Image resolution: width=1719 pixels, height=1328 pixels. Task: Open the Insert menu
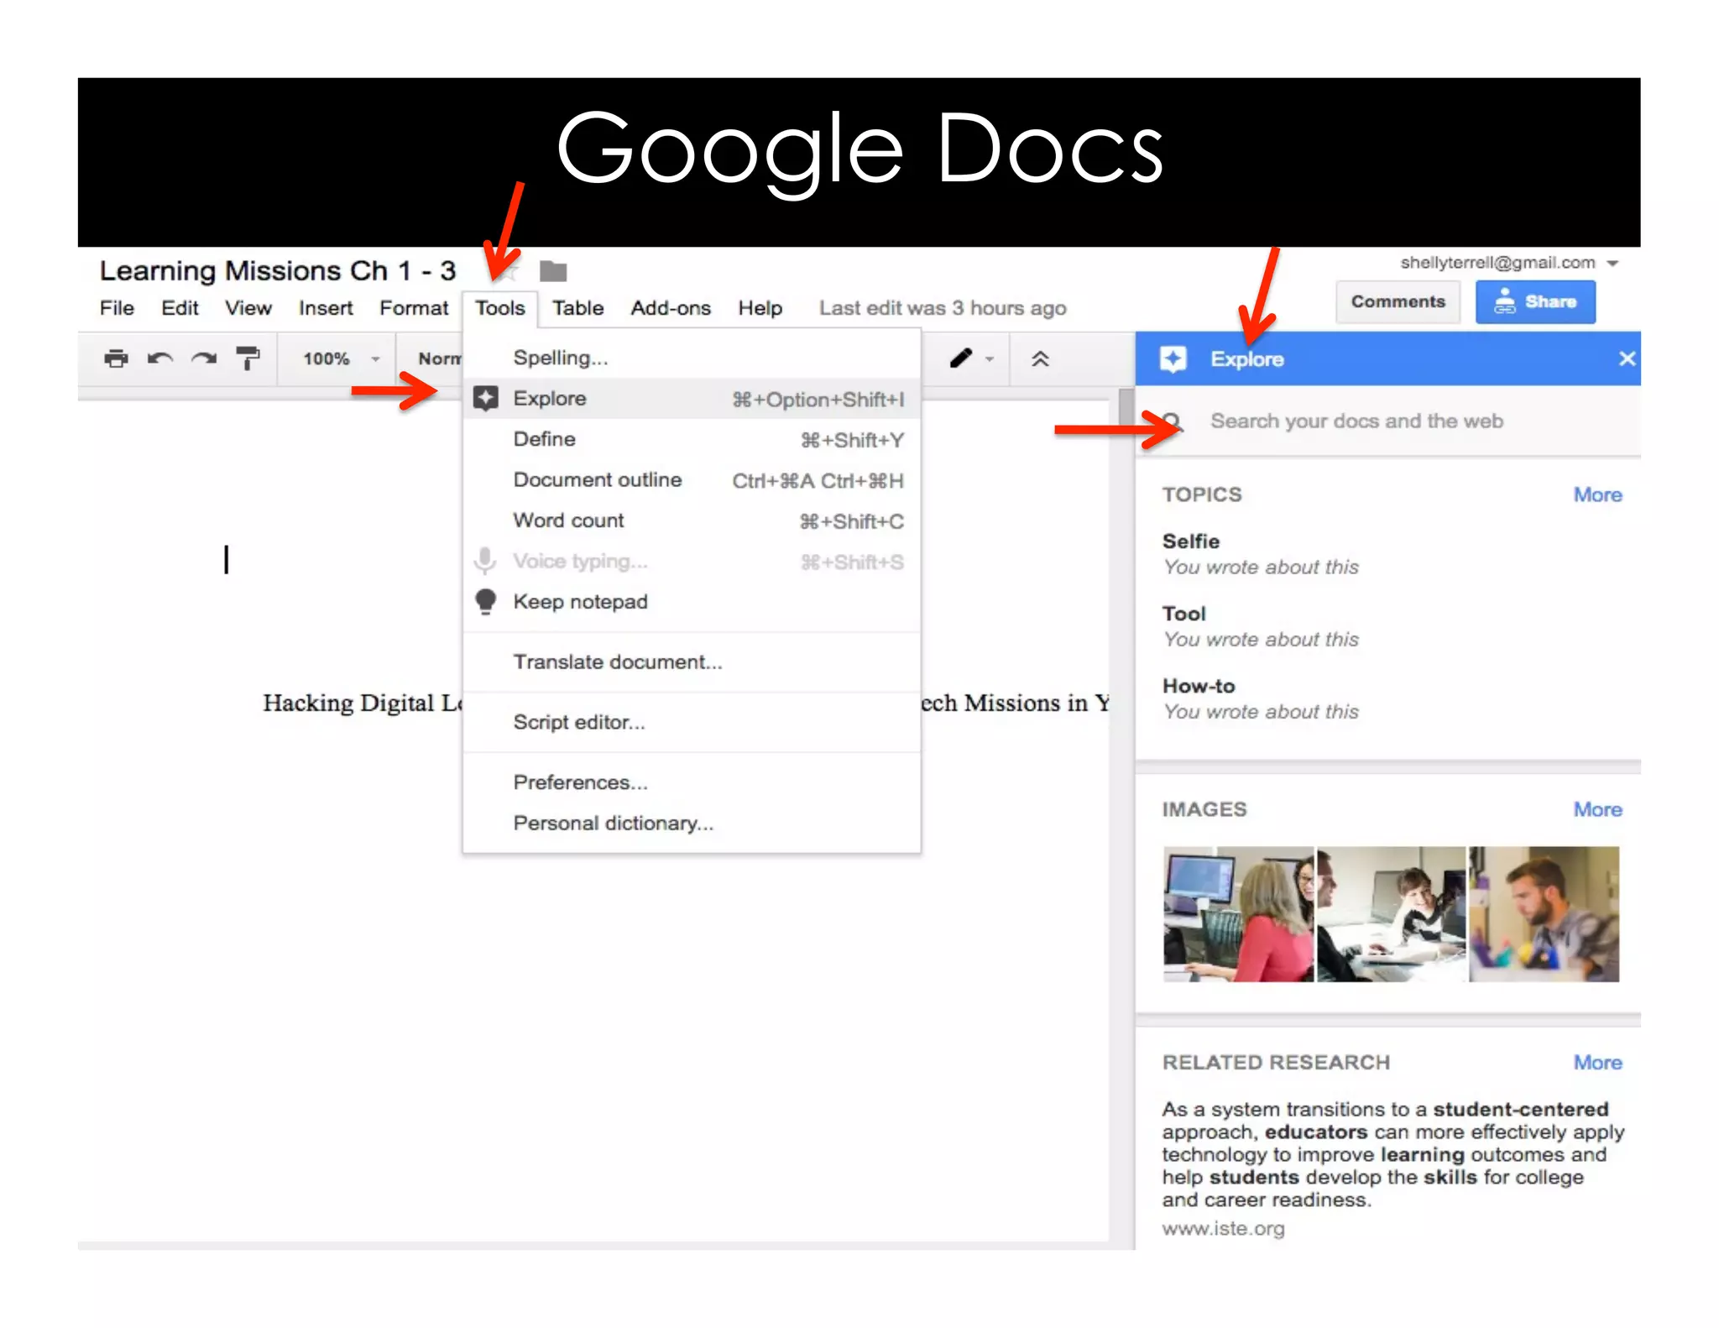point(326,308)
